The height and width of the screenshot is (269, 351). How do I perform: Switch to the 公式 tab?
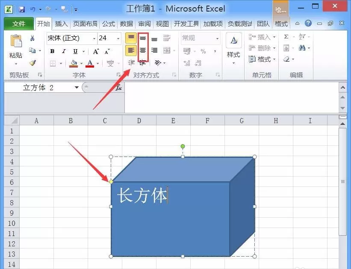click(109, 24)
